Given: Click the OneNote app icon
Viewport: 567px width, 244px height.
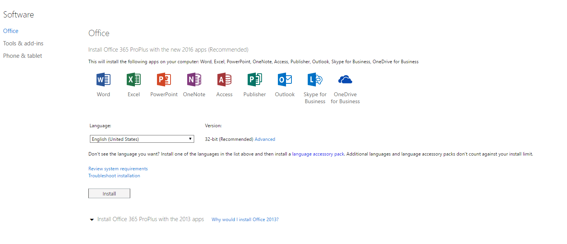Looking at the screenshot, I should coord(194,79).
